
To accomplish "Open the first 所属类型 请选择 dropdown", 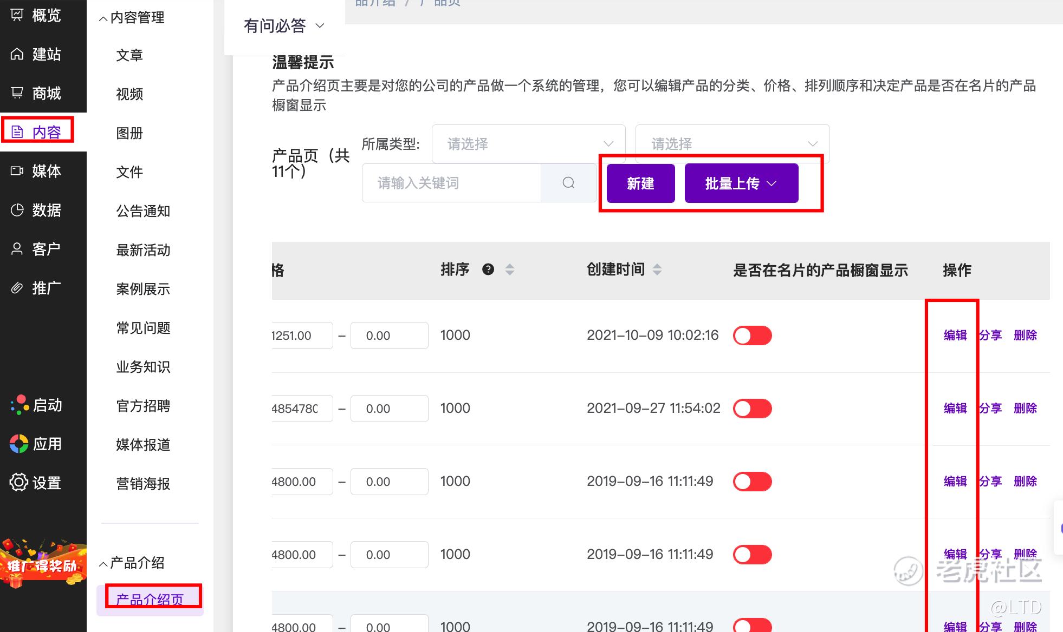I will pyautogui.click(x=528, y=144).
